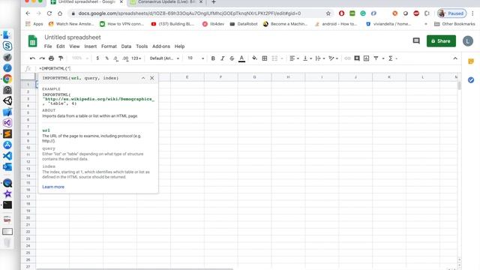Click the Undo icon in the toolbar
Image resolution: width=480 pixels, height=270 pixels.
tap(32, 58)
